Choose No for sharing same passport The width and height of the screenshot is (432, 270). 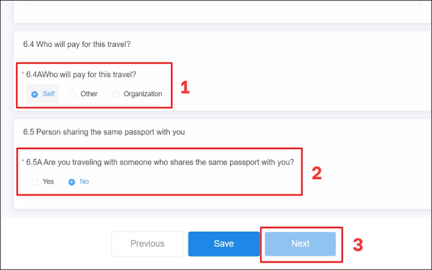pyautogui.click(x=72, y=182)
